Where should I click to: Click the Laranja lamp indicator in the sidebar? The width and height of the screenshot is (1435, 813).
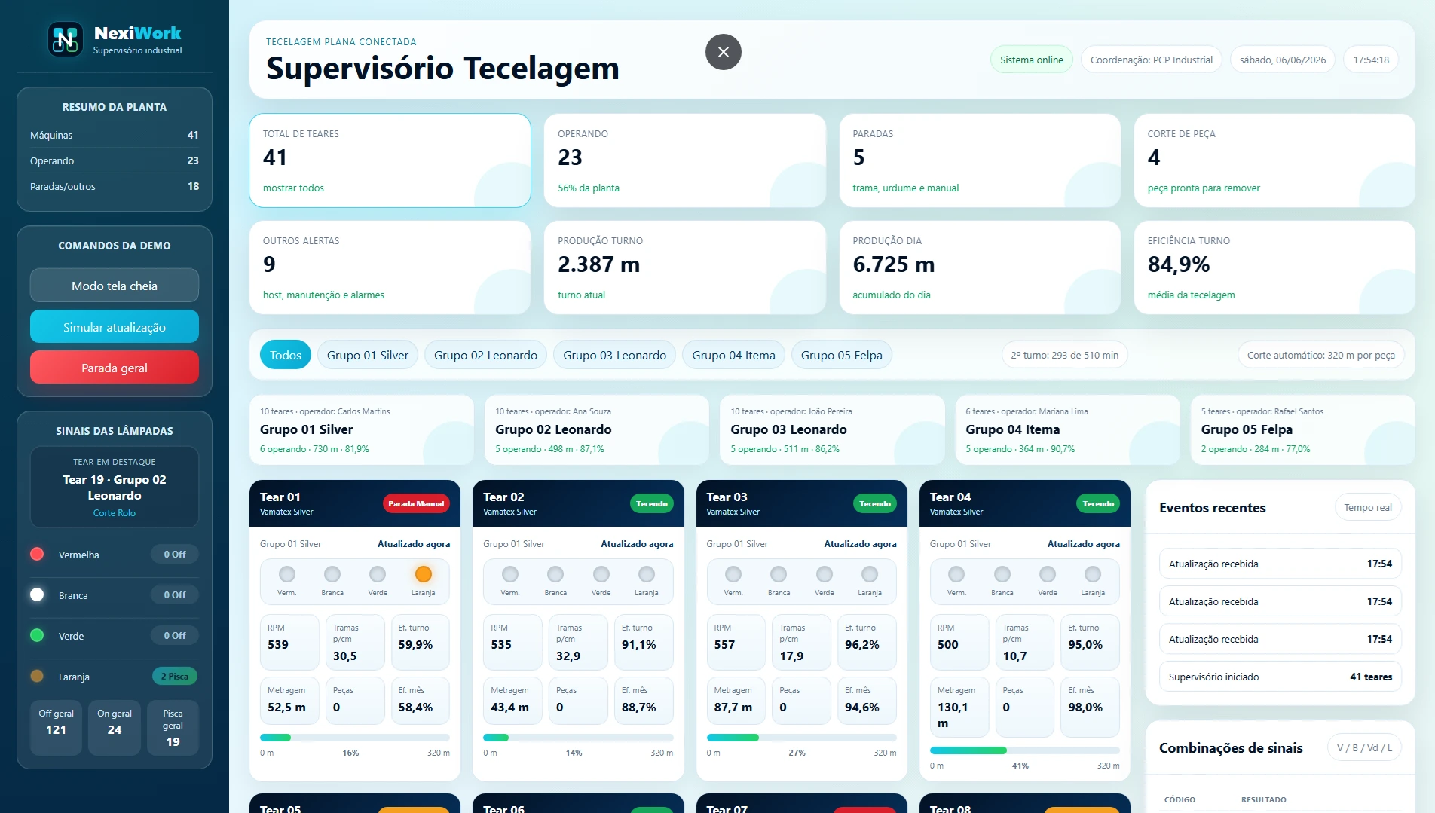coord(37,676)
